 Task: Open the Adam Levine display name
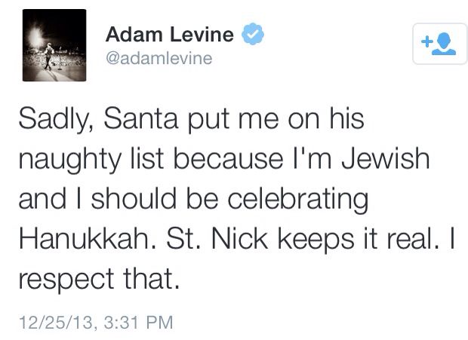tap(170, 35)
